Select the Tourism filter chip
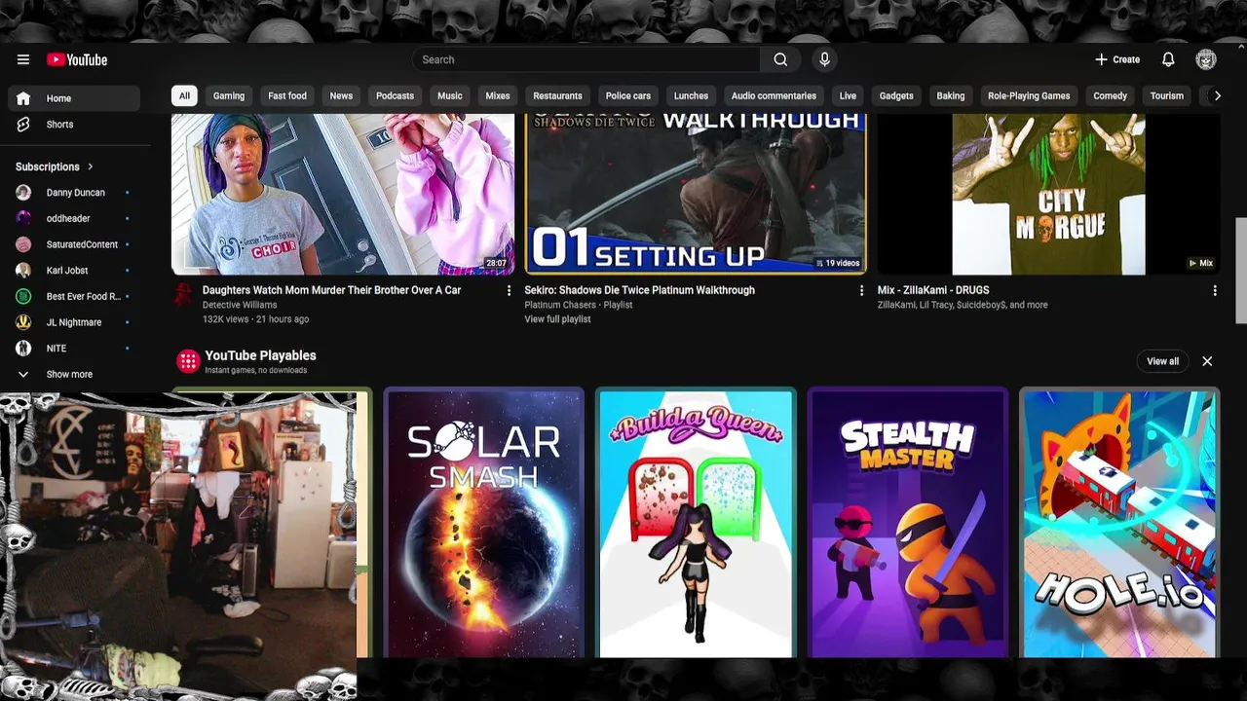The width and height of the screenshot is (1247, 701). coord(1166,95)
